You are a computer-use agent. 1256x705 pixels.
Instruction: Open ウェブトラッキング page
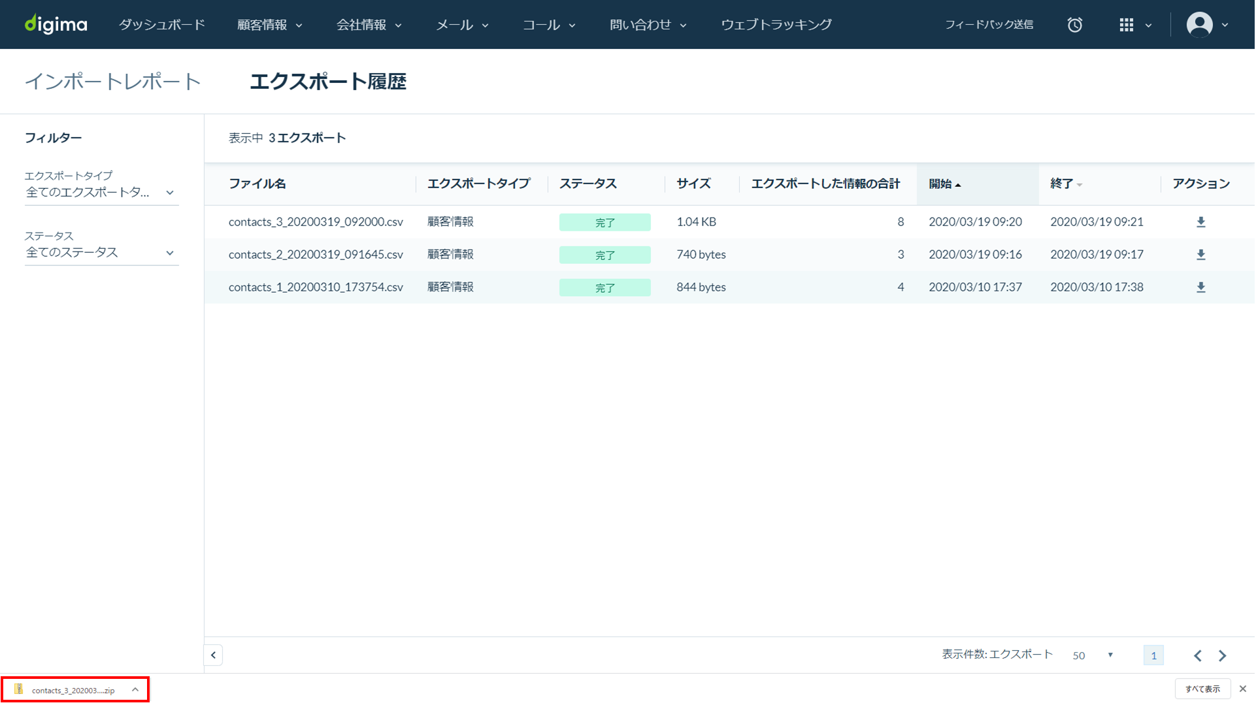(x=776, y=25)
